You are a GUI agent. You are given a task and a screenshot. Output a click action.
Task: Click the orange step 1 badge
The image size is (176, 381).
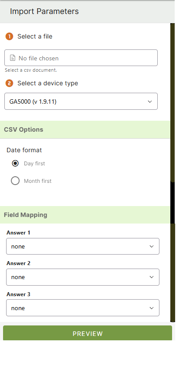point(9,36)
